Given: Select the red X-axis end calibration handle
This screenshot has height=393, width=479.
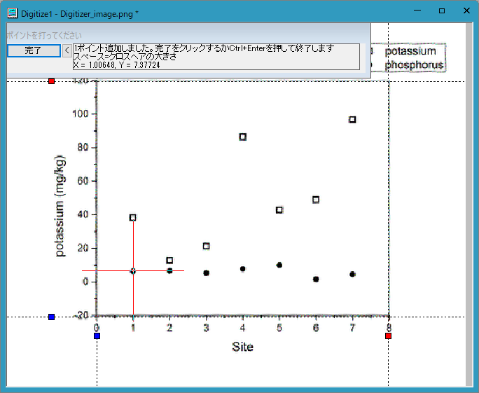Looking at the screenshot, I should 388,336.
